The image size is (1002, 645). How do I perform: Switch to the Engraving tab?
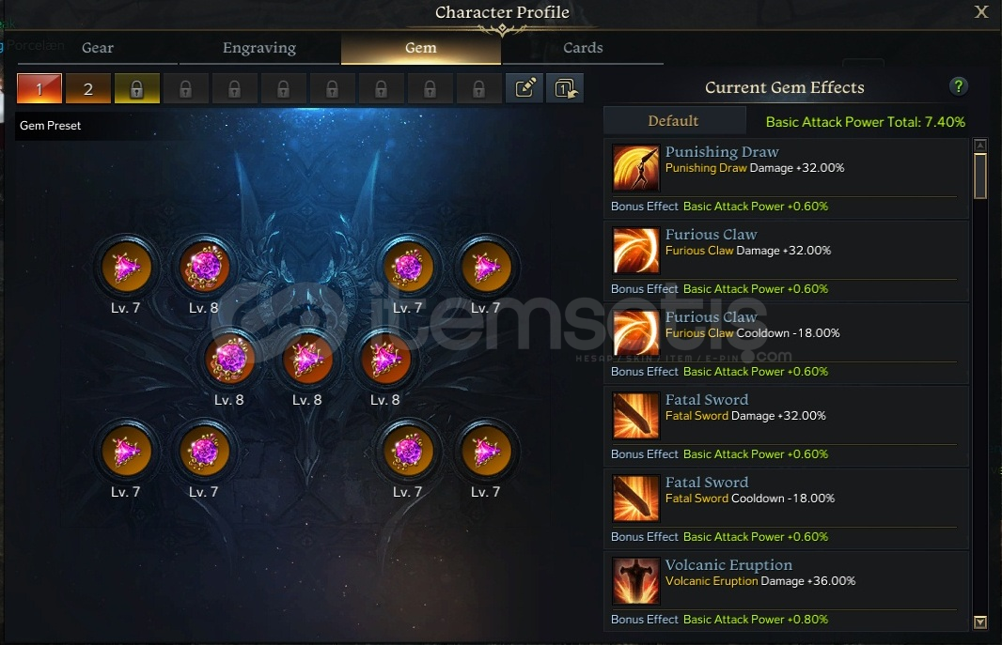[x=259, y=48]
